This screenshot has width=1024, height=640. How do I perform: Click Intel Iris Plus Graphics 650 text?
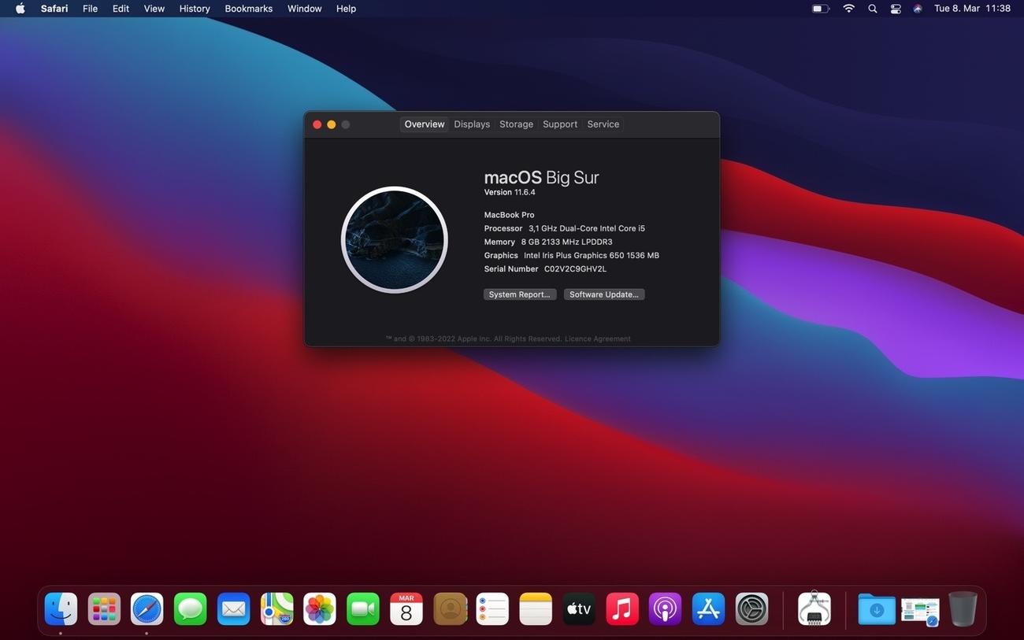(x=592, y=255)
